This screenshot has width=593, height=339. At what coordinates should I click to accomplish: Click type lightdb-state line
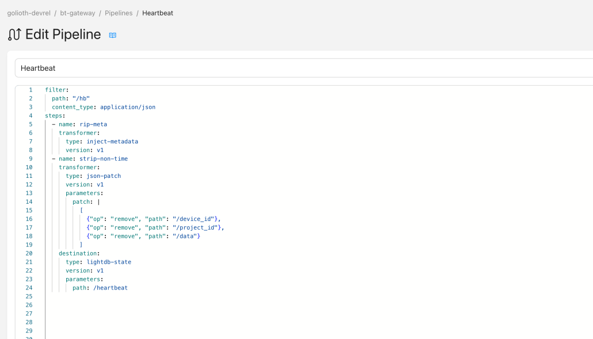tap(98, 262)
